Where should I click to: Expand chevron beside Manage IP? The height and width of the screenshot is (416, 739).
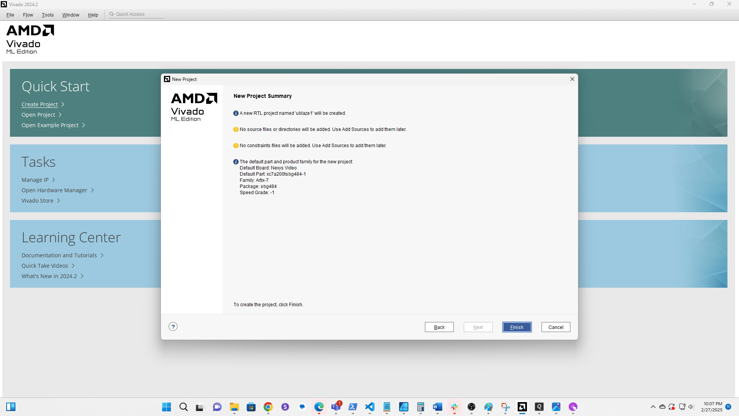(x=54, y=180)
